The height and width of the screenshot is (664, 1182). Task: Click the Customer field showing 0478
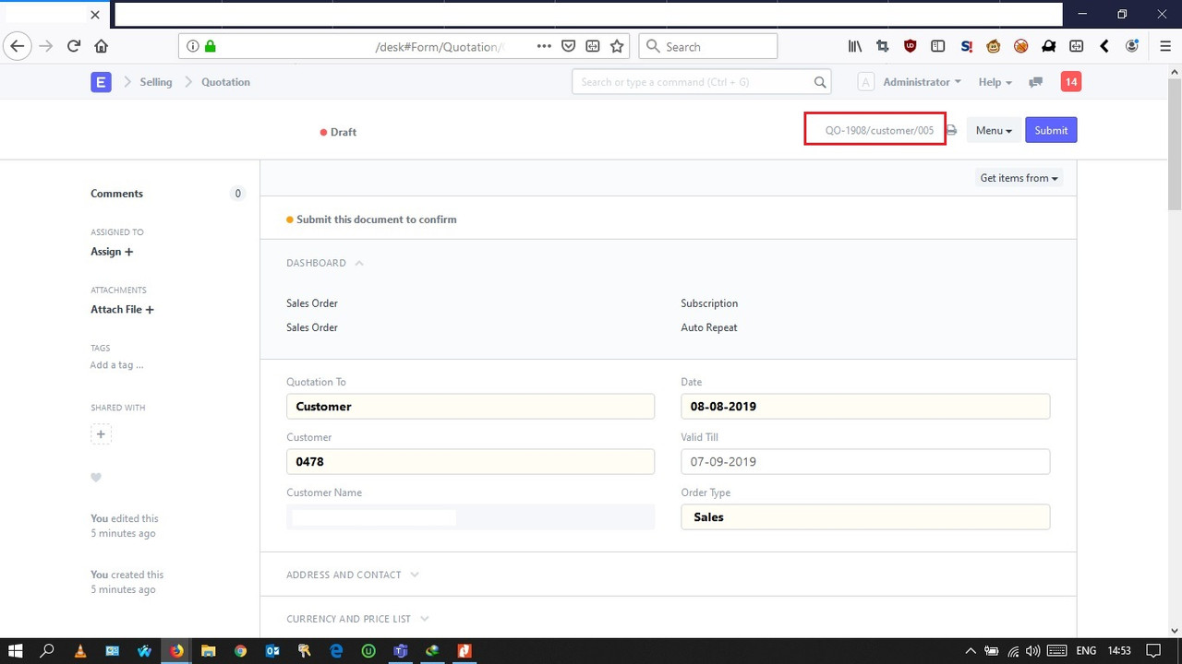tap(471, 461)
